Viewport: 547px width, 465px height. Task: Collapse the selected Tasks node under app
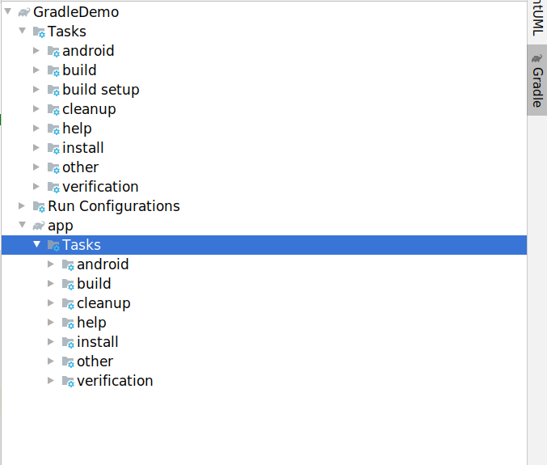36,245
